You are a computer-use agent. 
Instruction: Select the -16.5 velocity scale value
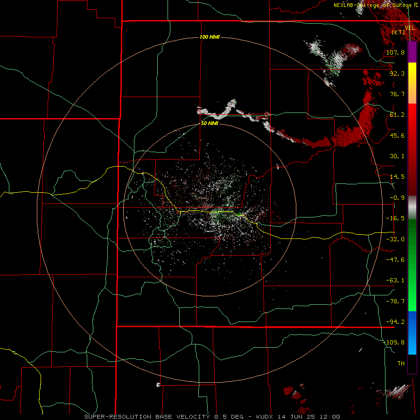395,218
